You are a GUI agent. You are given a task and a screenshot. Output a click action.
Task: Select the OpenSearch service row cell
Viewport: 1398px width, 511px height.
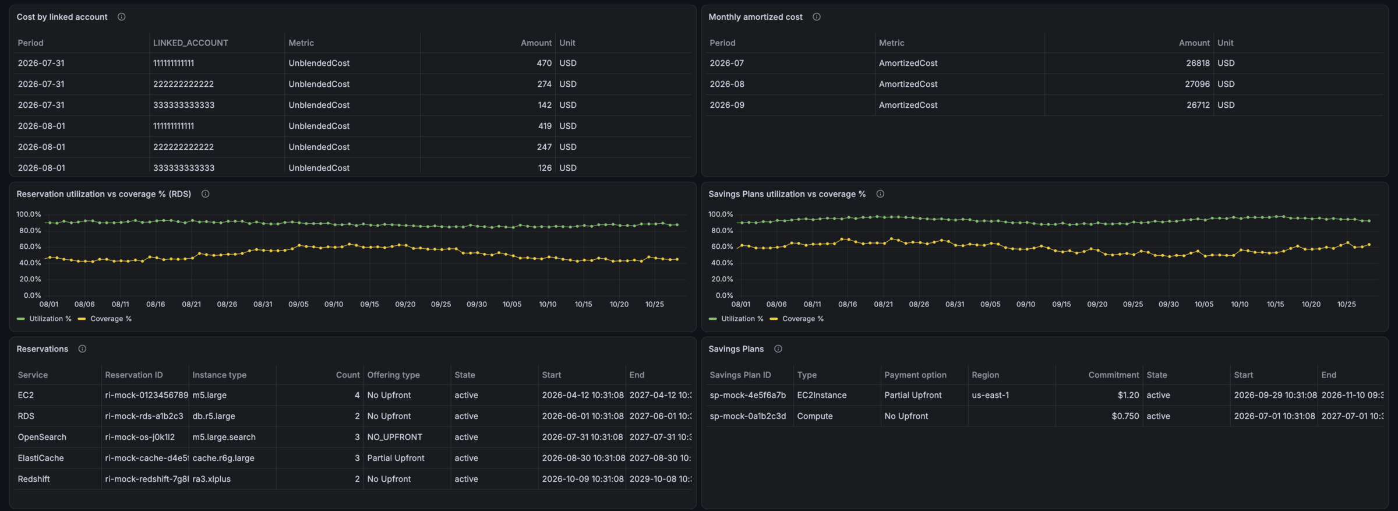(x=58, y=437)
